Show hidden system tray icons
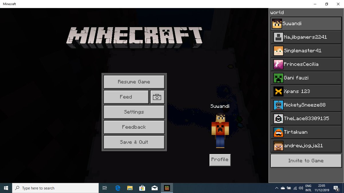The image size is (344, 193). pos(276,188)
